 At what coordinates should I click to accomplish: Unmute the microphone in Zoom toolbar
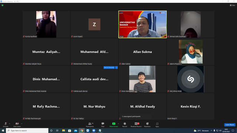pyautogui.click(x=6, y=125)
